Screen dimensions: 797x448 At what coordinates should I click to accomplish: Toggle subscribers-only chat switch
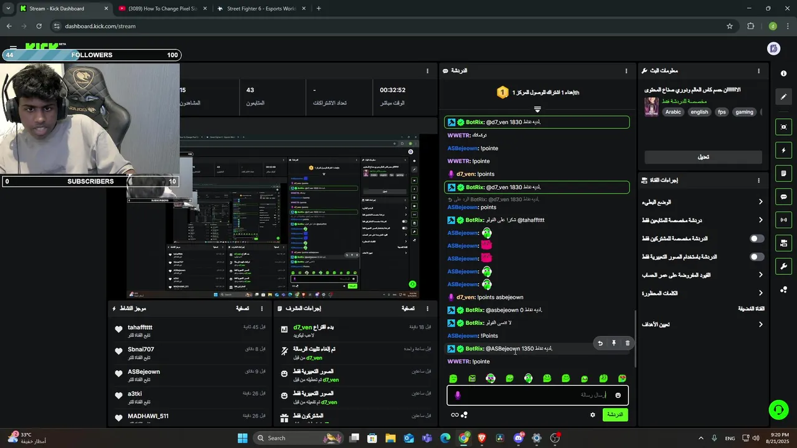tap(757, 238)
